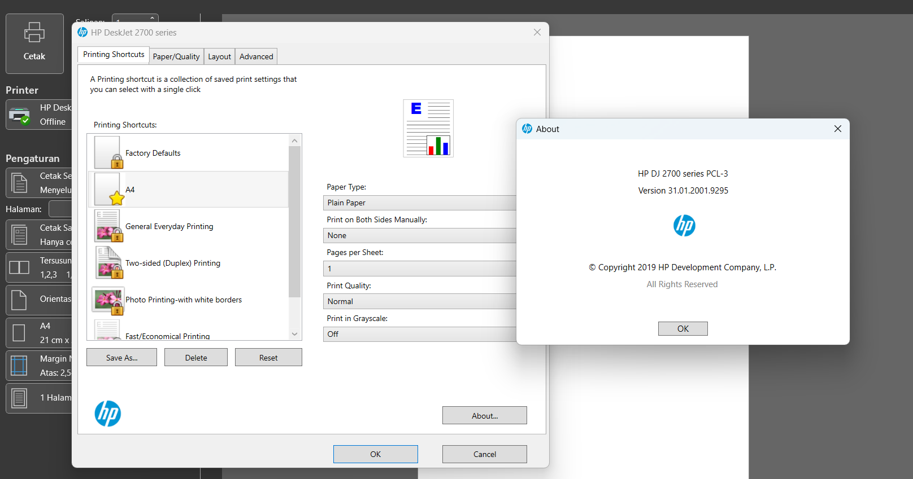913x479 pixels.
Task: Click the Margin setting icon
Action: click(19, 366)
